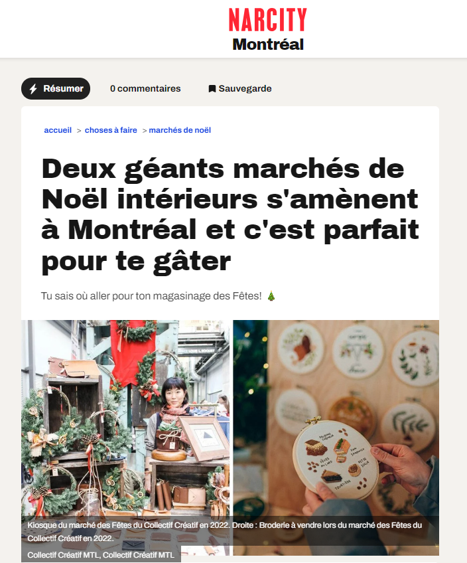
Task: Click the image caption about Kiosque du marché
Action: click(x=224, y=531)
